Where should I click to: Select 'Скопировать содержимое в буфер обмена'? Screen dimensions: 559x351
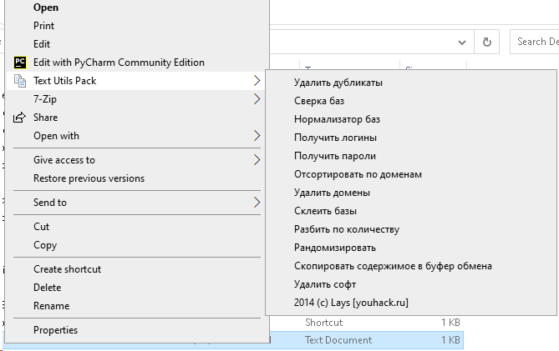(x=393, y=266)
